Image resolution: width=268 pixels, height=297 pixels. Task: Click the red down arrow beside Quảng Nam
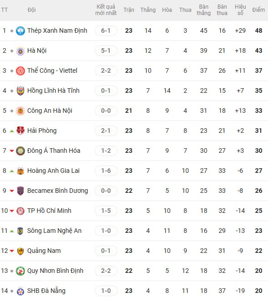tap(12, 251)
